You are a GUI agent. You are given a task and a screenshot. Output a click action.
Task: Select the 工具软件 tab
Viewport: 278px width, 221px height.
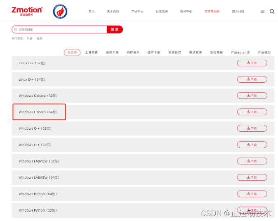(91, 52)
